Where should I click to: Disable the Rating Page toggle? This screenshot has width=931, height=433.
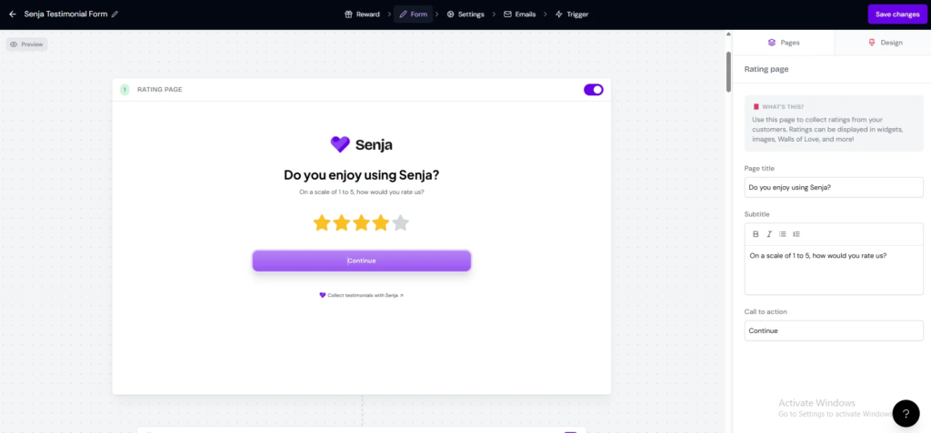[x=593, y=90]
